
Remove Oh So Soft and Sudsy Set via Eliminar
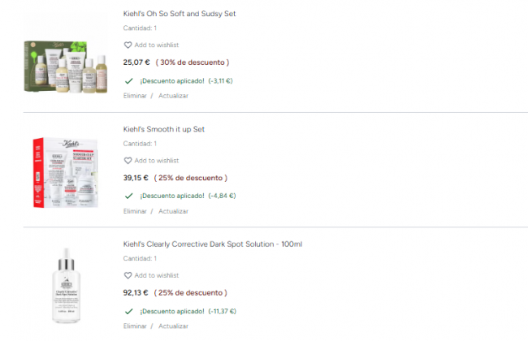(x=135, y=96)
